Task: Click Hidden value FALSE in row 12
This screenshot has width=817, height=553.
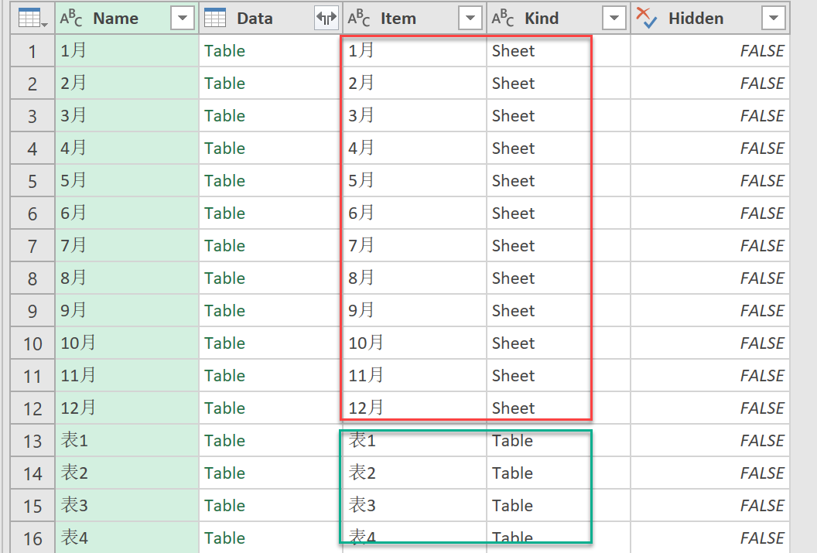Action: click(762, 408)
